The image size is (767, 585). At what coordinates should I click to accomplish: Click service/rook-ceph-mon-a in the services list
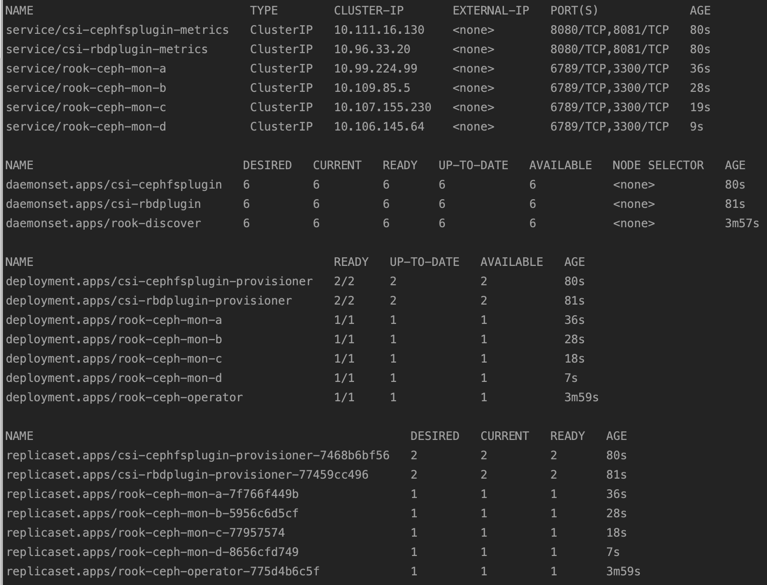86,69
